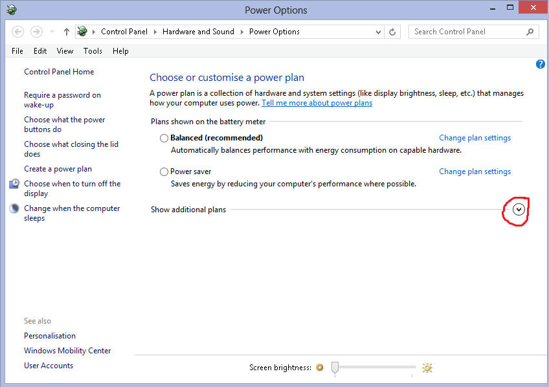Screen dimensions: 549x387
Task: Select the Balanced (recommended) power plan
Action: [164, 138]
